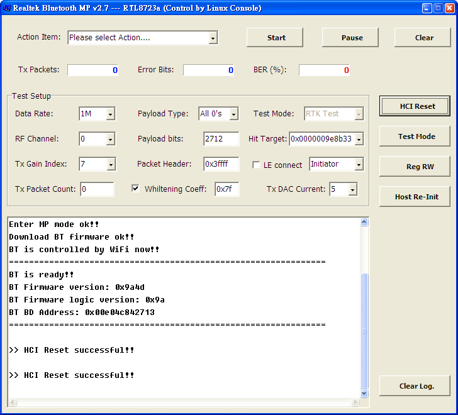Expand the RF Channel dropdown
Image resolution: width=458 pixels, height=415 pixels.
(110, 139)
